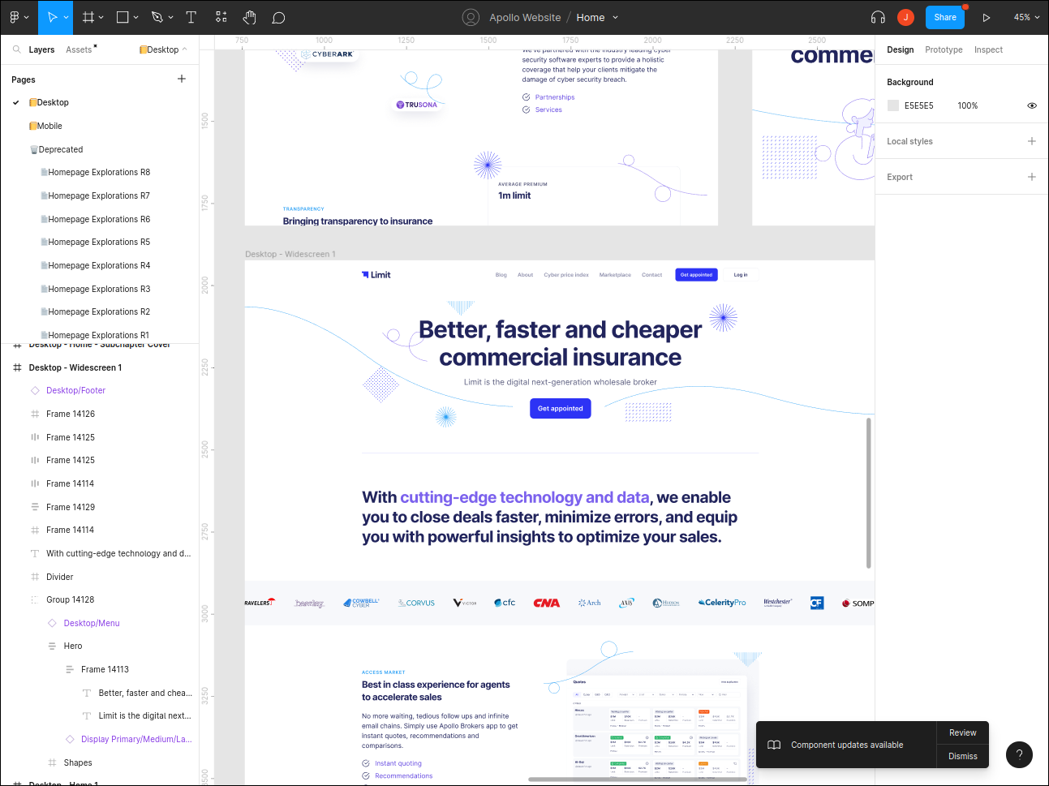
Task: Choose the Pen tool
Action: tap(157, 17)
